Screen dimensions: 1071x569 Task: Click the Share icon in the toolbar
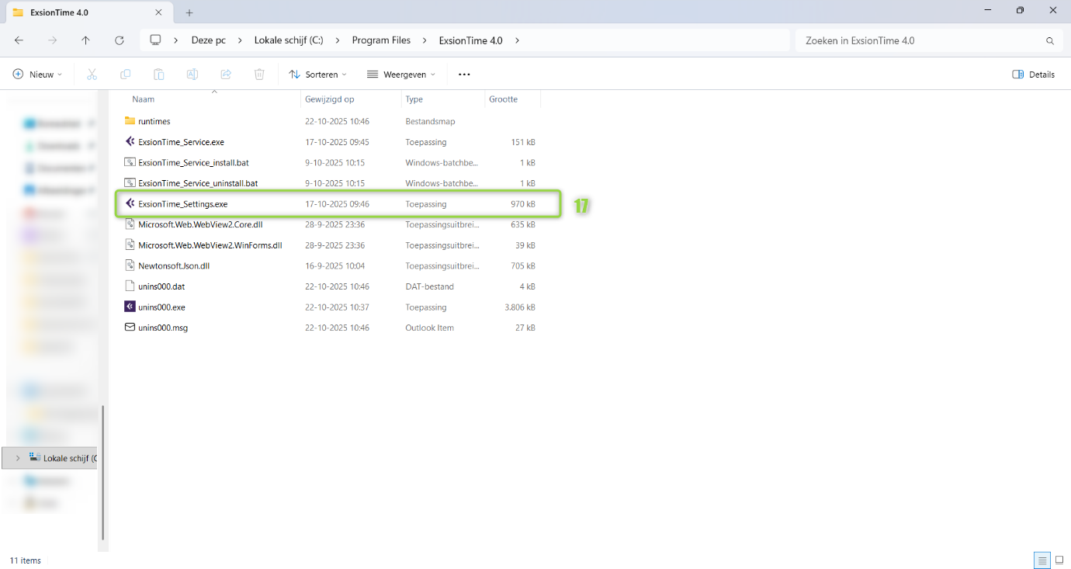[226, 75]
